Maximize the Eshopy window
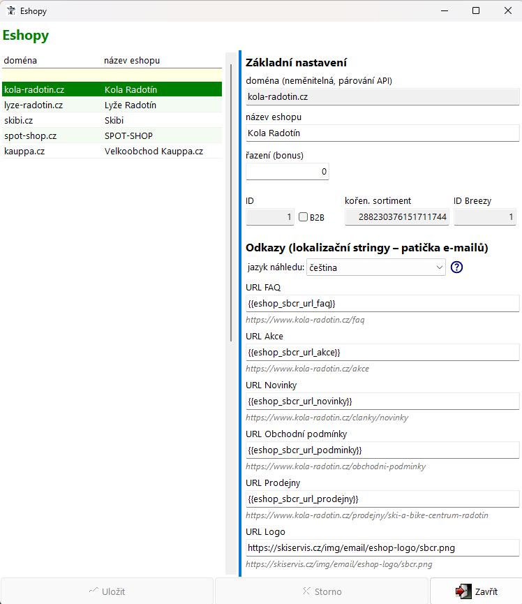The height and width of the screenshot is (604, 522). (x=476, y=10)
